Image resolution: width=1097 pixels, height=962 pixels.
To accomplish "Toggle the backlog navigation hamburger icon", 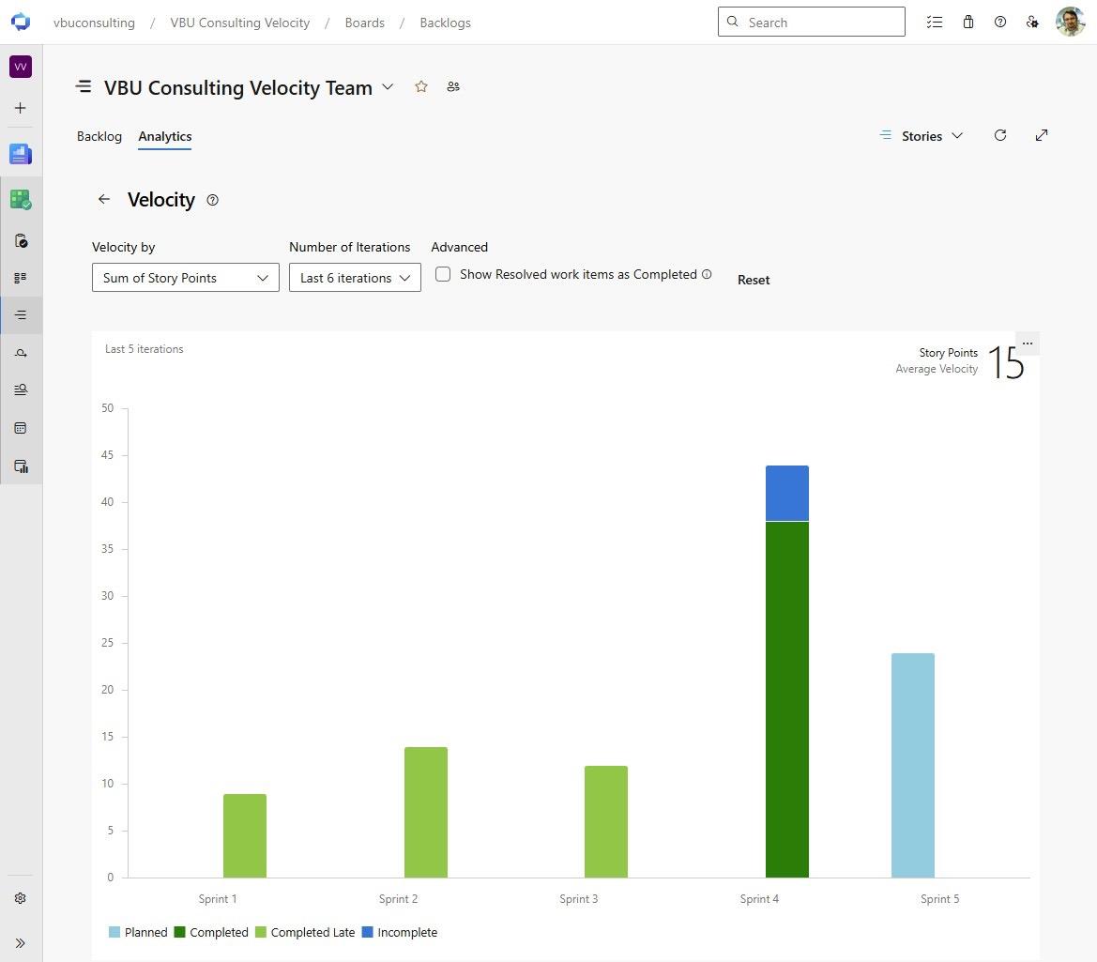I will pos(84,86).
